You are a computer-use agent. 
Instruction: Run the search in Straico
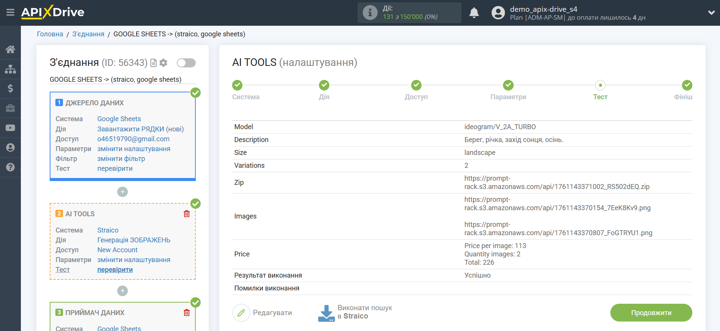pos(355,312)
